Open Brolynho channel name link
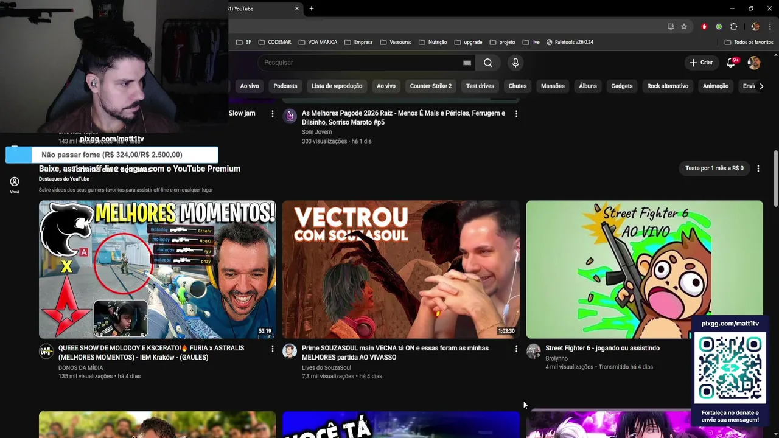Image resolution: width=779 pixels, height=438 pixels. (556, 358)
